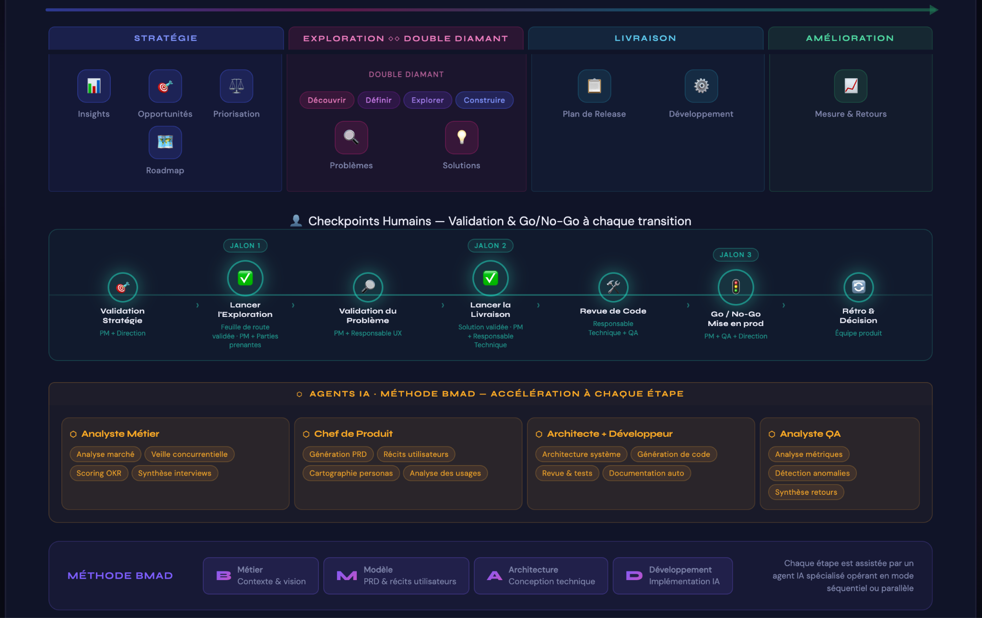Viewport: 982px width, 618px height.
Task: Select the Problèmes magnifying glass icon
Action: (351, 138)
